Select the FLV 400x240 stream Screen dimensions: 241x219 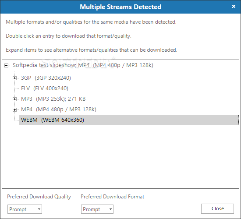(x=45, y=88)
